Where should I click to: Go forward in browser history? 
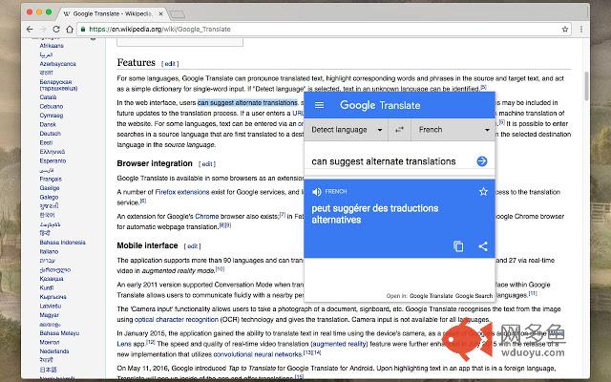coord(43,30)
